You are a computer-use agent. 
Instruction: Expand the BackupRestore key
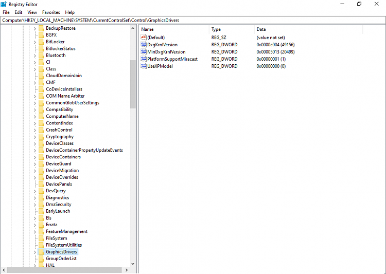tap(35, 28)
